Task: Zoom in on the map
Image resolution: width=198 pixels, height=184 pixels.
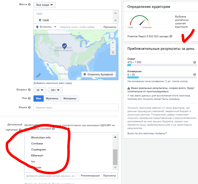Action: click(113, 43)
